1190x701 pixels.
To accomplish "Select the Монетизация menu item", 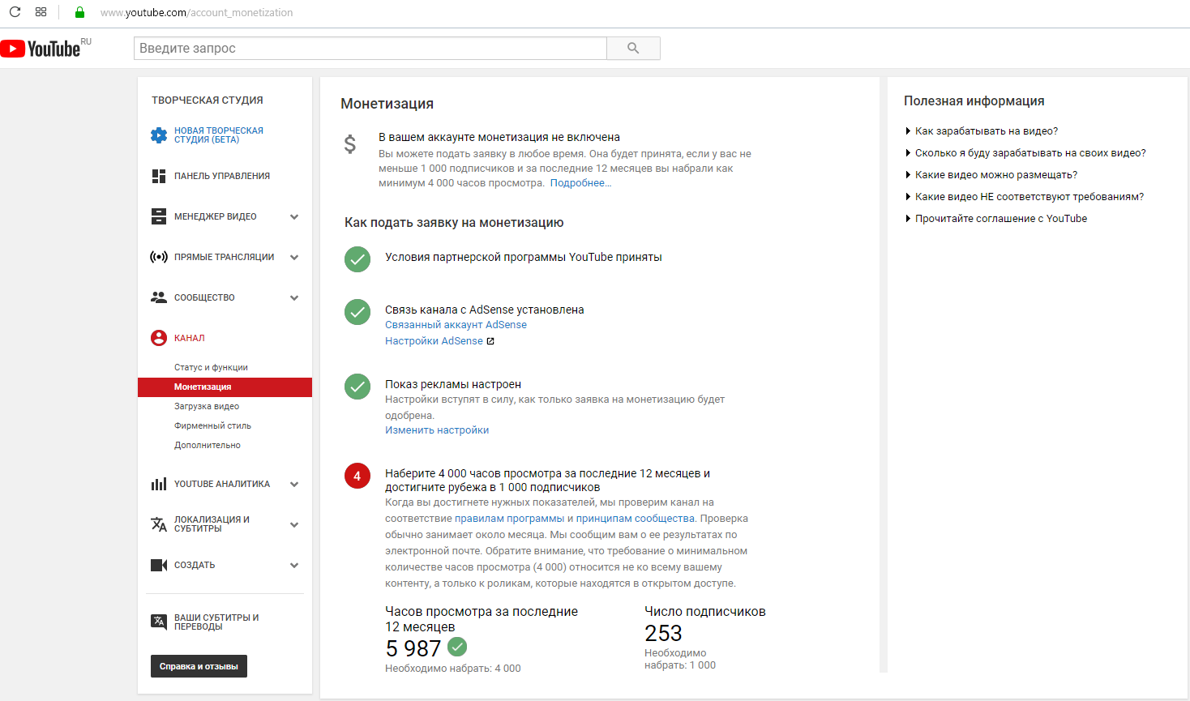I will pos(225,387).
